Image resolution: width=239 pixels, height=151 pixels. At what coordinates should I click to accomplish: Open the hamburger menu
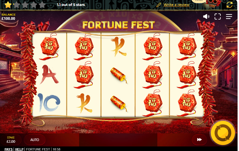tap(229, 16)
